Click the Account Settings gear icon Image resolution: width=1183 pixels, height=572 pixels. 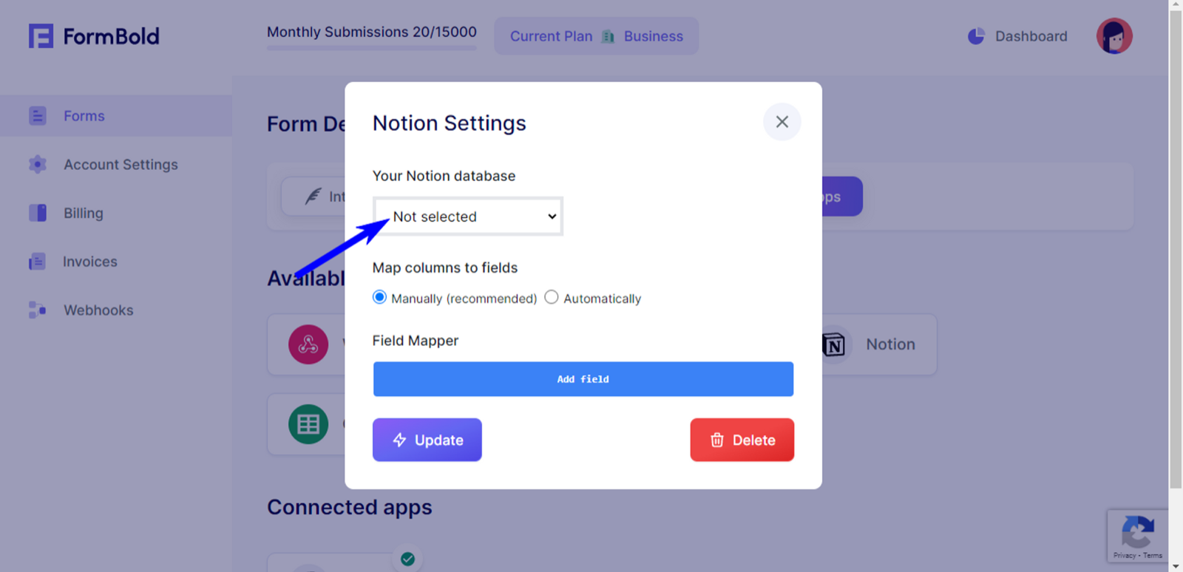click(38, 164)
